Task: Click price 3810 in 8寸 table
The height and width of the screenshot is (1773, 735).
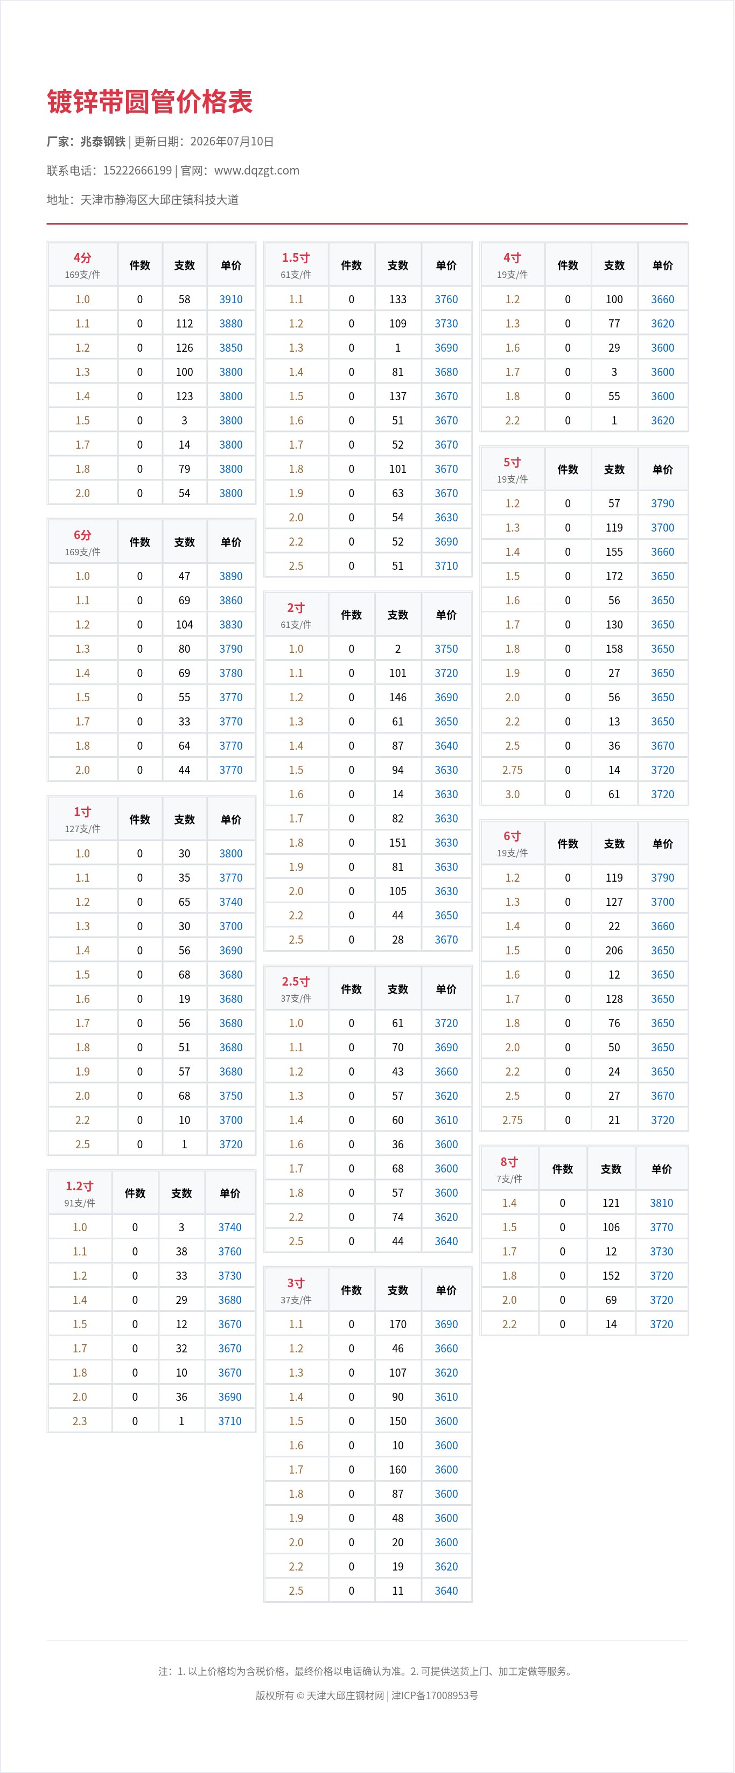Action: [x=661, y=1203]
